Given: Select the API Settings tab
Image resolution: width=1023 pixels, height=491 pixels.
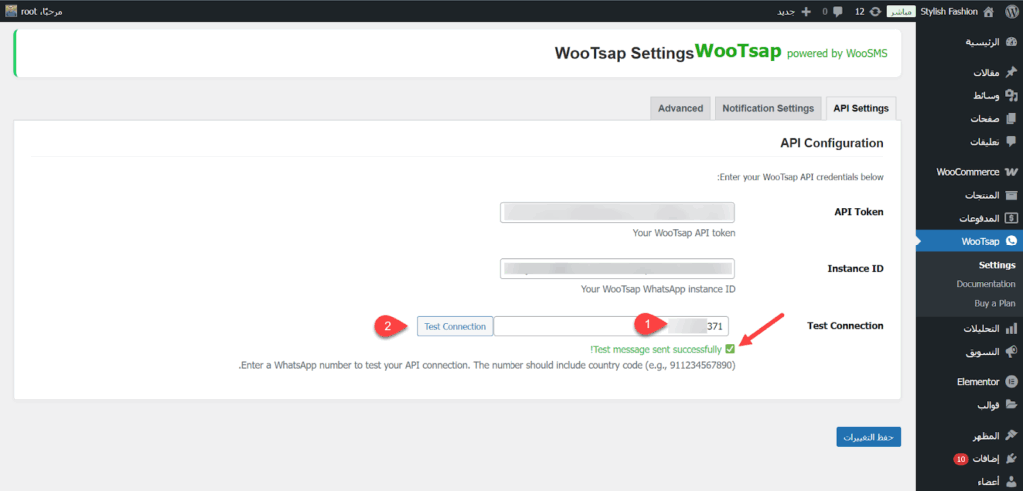Looking at the screenshot, I should coord(861,108).
